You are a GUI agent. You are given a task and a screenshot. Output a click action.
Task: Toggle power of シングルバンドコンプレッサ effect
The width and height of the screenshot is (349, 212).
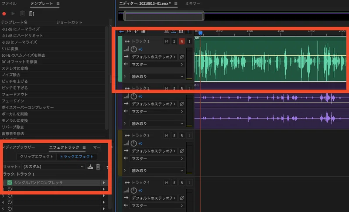pos(10,183)
